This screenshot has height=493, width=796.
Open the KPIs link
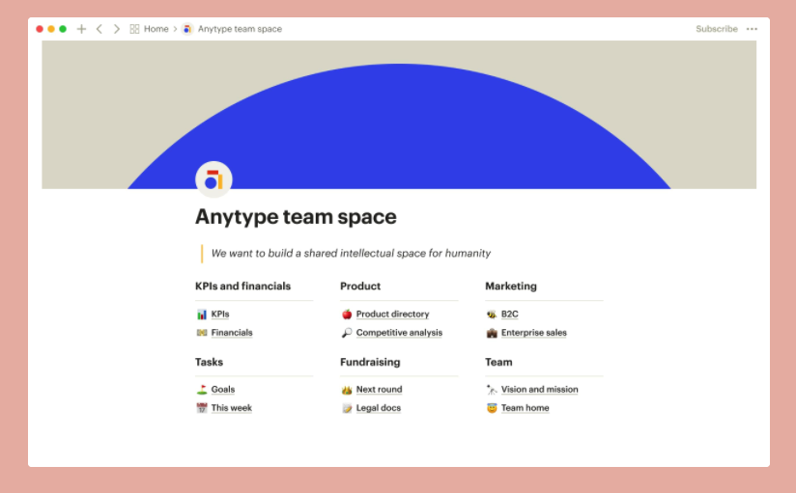220,314
